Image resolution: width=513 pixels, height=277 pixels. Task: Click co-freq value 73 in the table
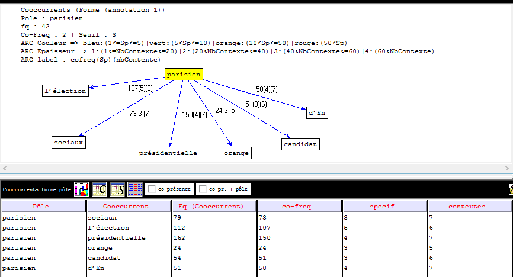tap(262, 217)
